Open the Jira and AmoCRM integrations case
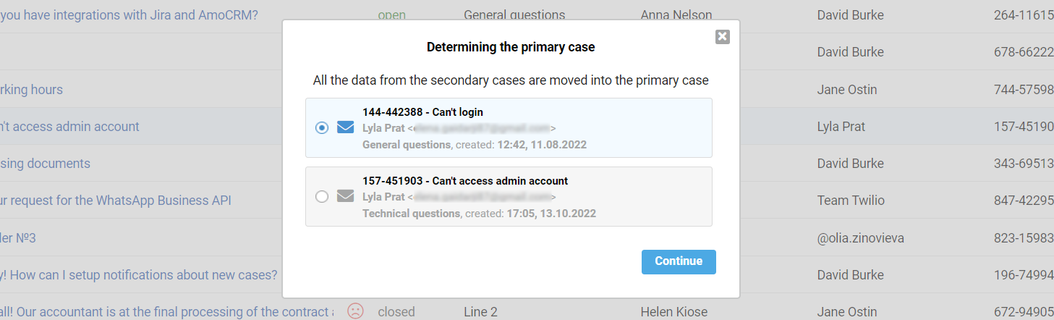The height and width of the screenshot is (320, 1054). (129, 15)
